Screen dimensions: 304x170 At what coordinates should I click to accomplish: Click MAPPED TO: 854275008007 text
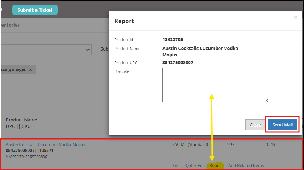tap(27, 157)
